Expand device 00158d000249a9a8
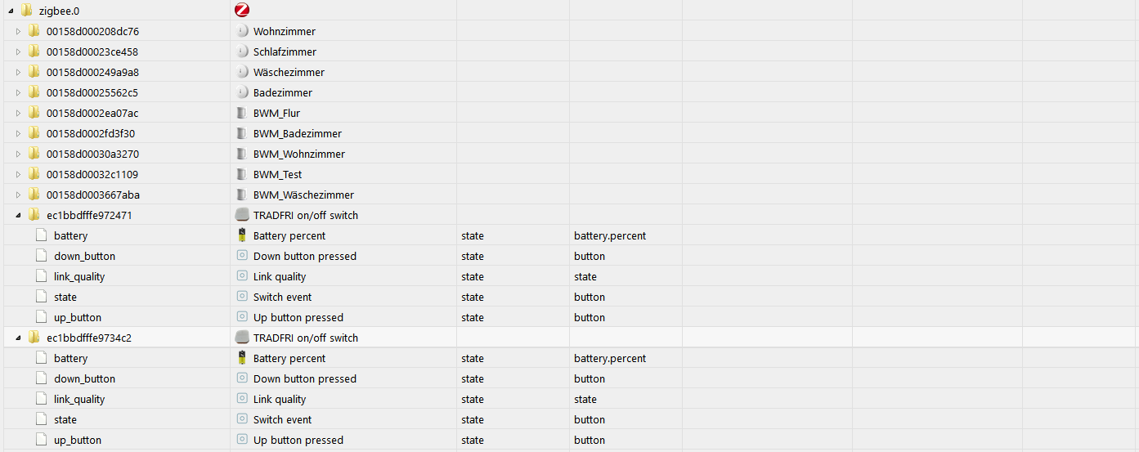 [18, 72]
